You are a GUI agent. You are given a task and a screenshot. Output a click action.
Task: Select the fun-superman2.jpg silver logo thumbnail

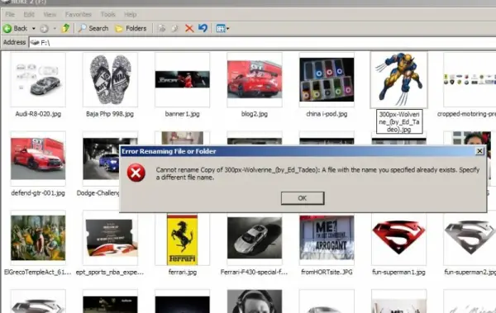pyautogui.click(x=470, y=238)
